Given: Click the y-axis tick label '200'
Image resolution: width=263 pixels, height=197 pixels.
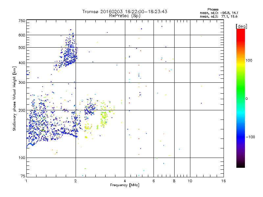Looking at the screenshot, I should (x=22, y=110).
